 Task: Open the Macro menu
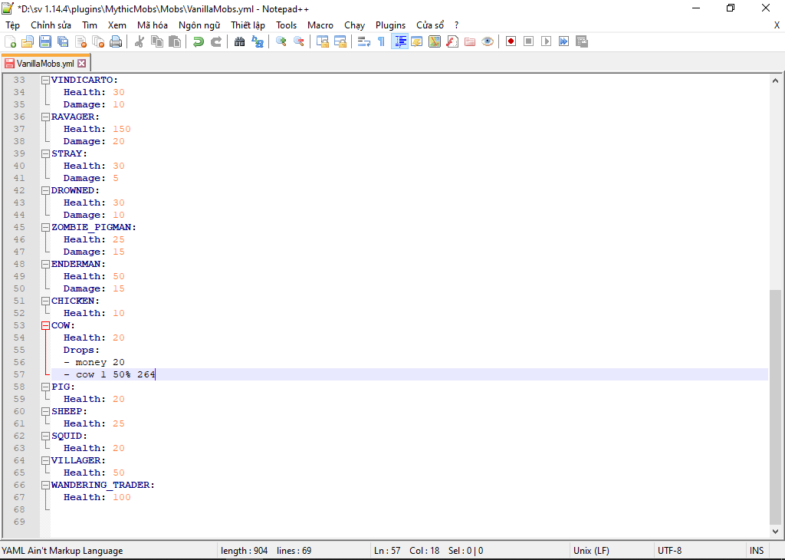(320, 25)
